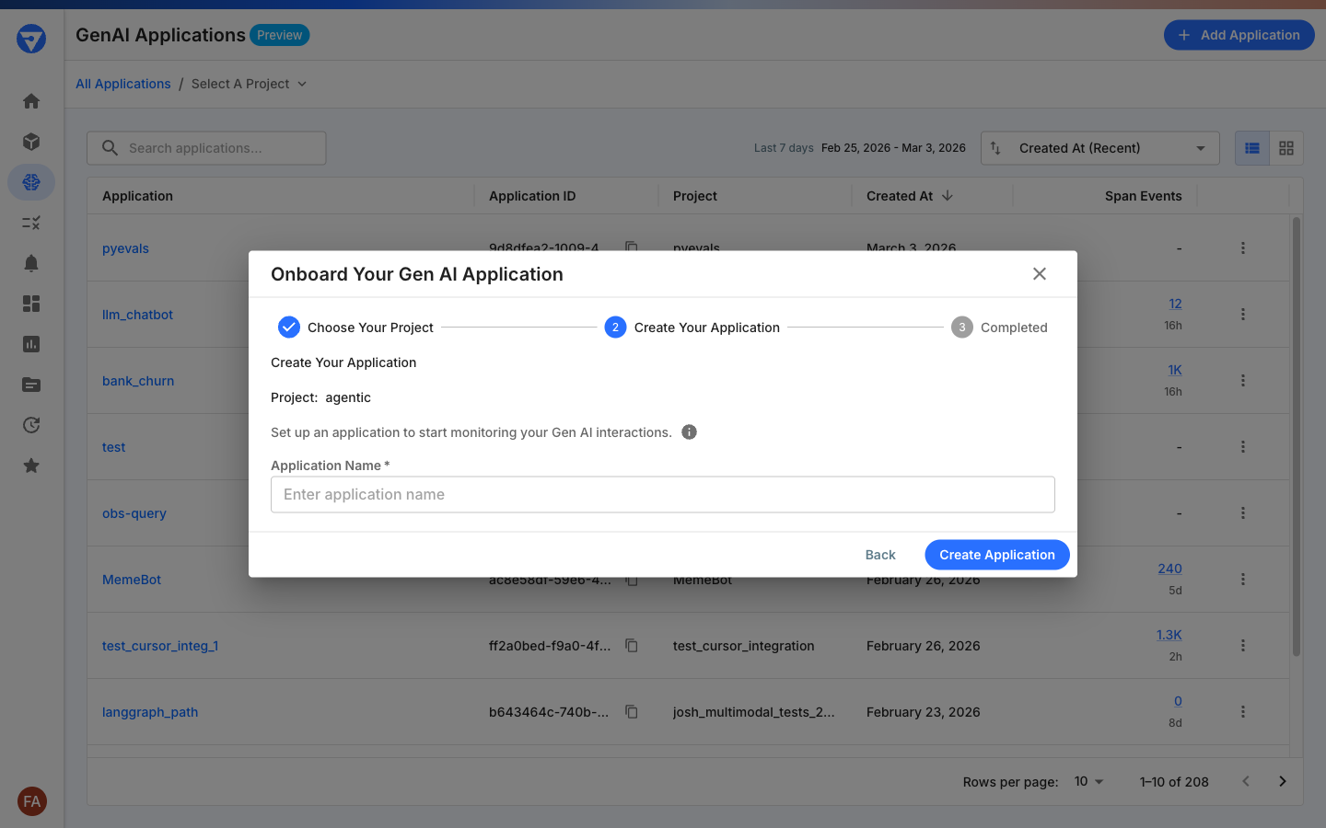
Task: Expand the Select A Project dropdown
Action: pyautogui.click(x=248, y=84)
